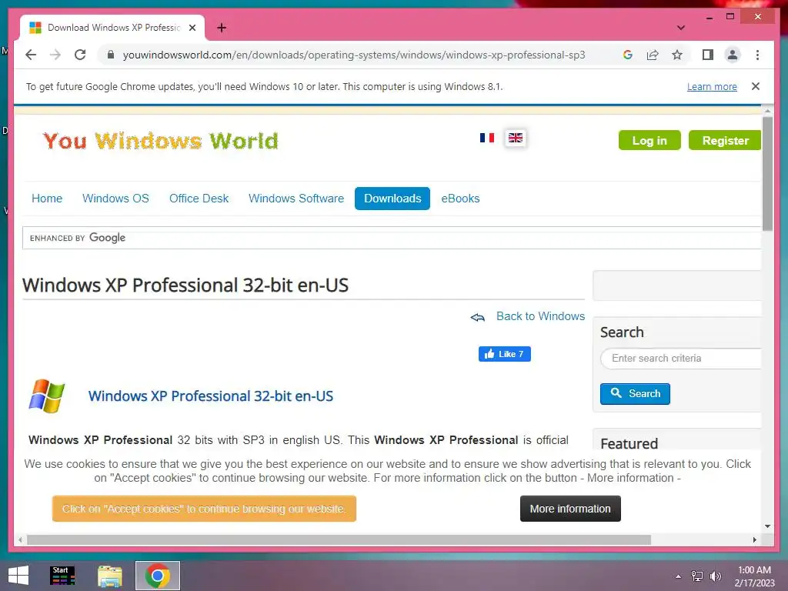Screen dimensions: 788x591
Task: Reload the page with the refresh icon
Action: tap(80, 55)
